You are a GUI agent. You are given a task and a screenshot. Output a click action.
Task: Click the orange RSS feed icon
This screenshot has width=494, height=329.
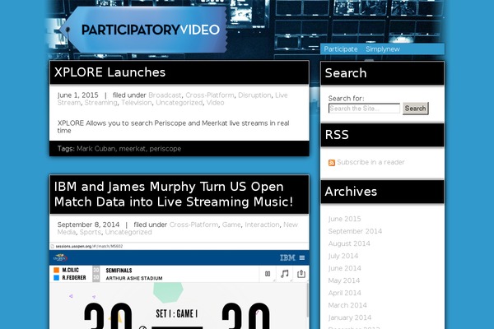tap(332, 163)
